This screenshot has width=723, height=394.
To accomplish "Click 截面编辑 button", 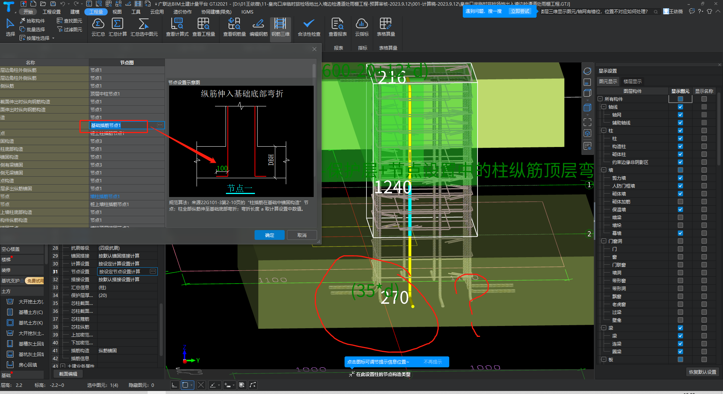I will coord(69,374).
